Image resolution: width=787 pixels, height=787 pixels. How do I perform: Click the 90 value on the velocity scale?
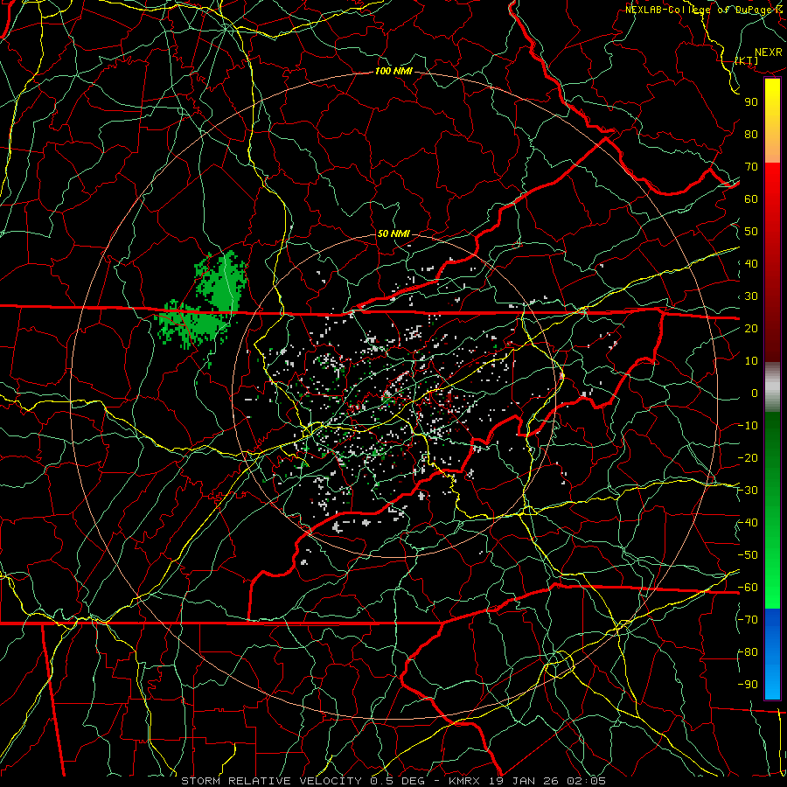(751, 102)
